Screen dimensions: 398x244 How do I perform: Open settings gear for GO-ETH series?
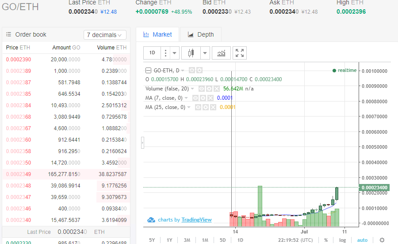coord(199,70)
